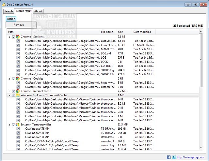Select the https_ww... cookie file row
The width and height of the screenshot is (209, 161).
point(103,83)
